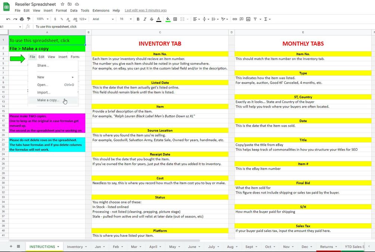375x252 pixels.
Task: Toggle italic formatting
Action: click(x=145, y=19)
